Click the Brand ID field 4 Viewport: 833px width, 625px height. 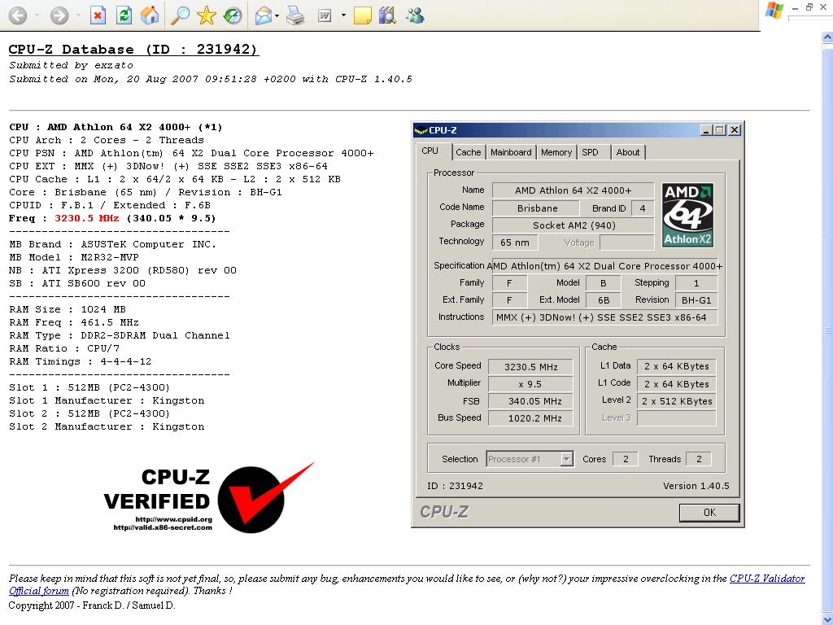click(643, 208)
